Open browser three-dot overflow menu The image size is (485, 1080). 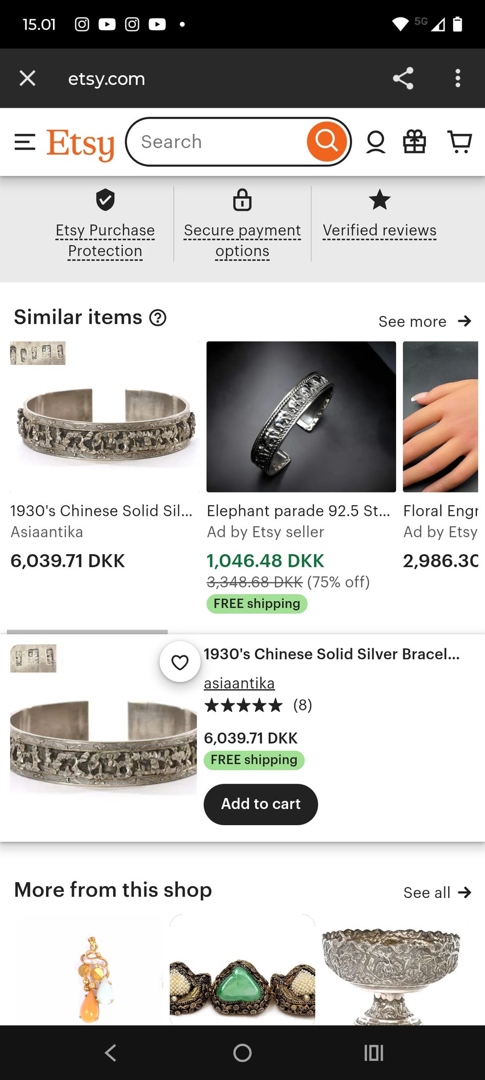458,78
